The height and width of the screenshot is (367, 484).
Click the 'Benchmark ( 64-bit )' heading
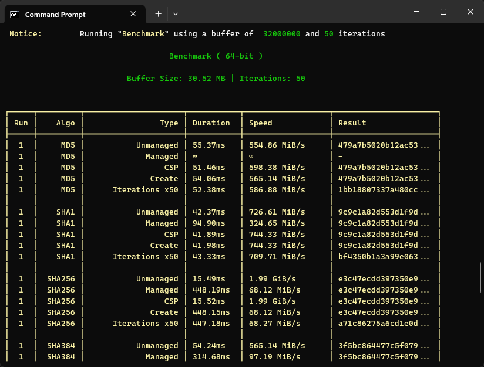(216, 56)
